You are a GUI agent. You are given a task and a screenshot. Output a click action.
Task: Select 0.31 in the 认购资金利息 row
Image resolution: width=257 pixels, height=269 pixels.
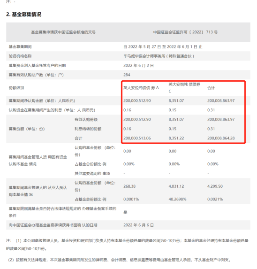[211, 110]
